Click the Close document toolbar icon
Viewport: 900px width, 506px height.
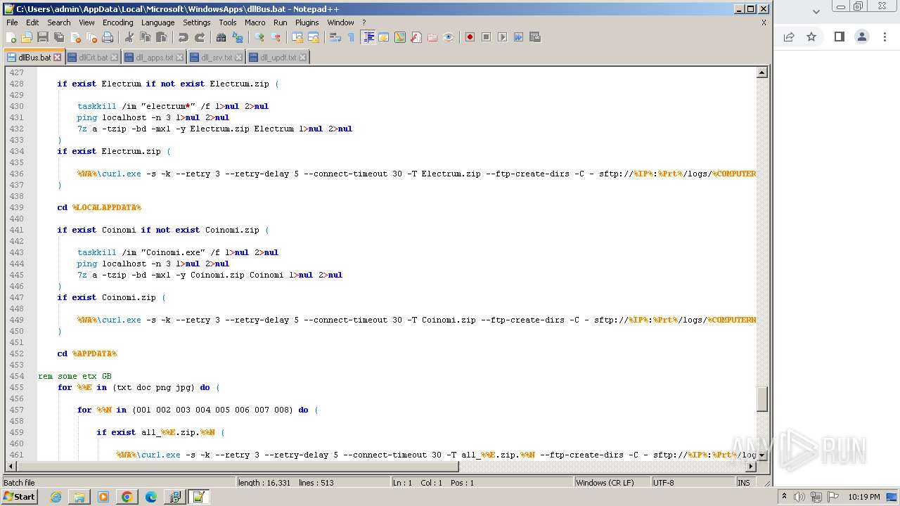tap(75, 37)
